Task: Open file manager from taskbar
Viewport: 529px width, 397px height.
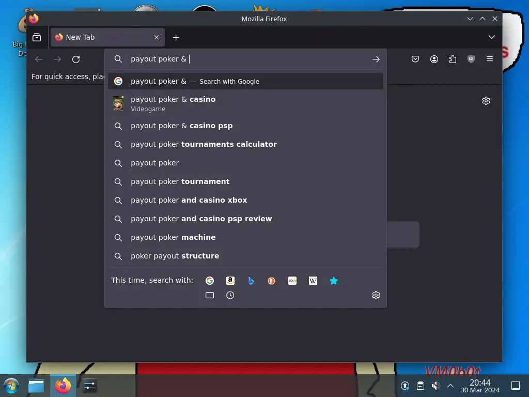Action: click(36, 386)
